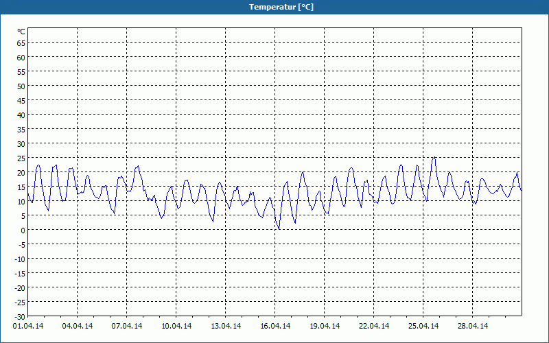The image size is (549, 343).
Task: Select the 0 label on temperature axis
Action: (x=23, y=230)
